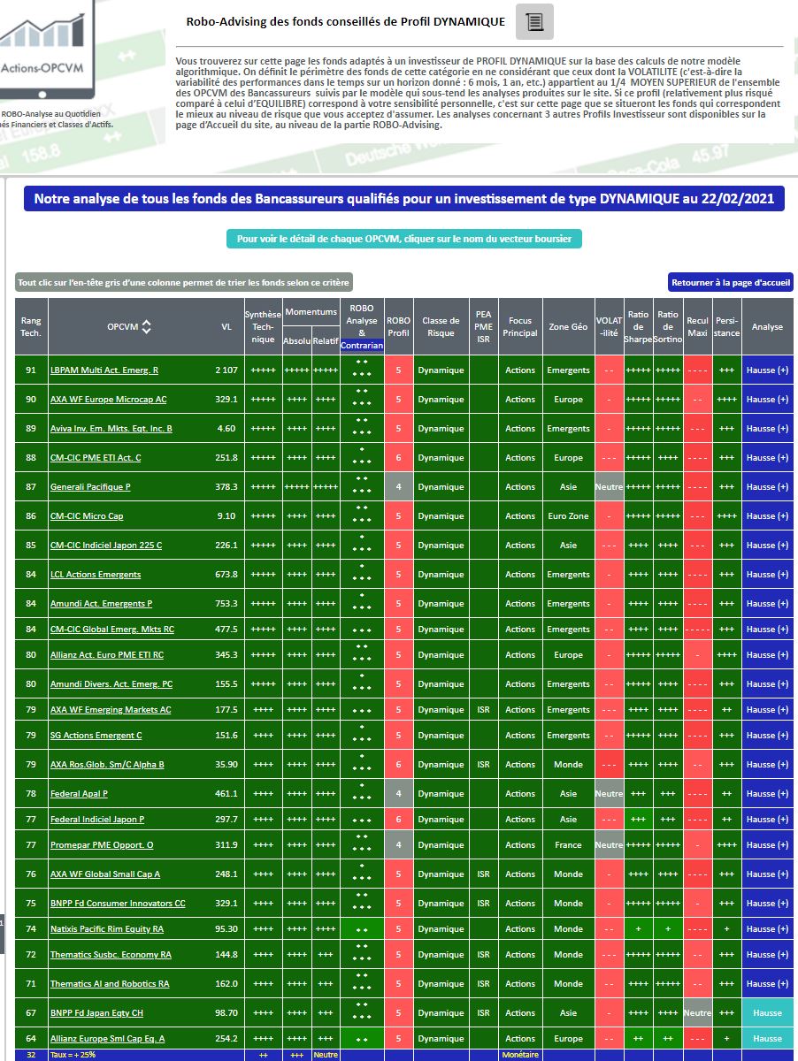Sort by Momentum Relatif sub-header
The height and width of the screenshot is (1061, 798).
[326, 341]
